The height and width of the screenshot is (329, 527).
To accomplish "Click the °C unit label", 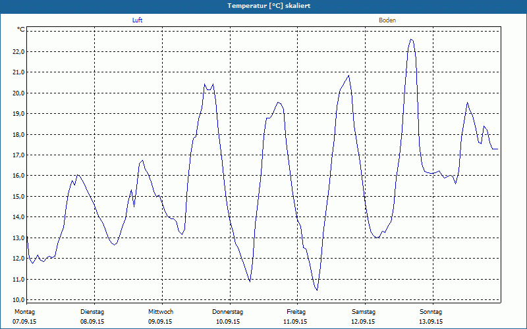I will point(21,30).
